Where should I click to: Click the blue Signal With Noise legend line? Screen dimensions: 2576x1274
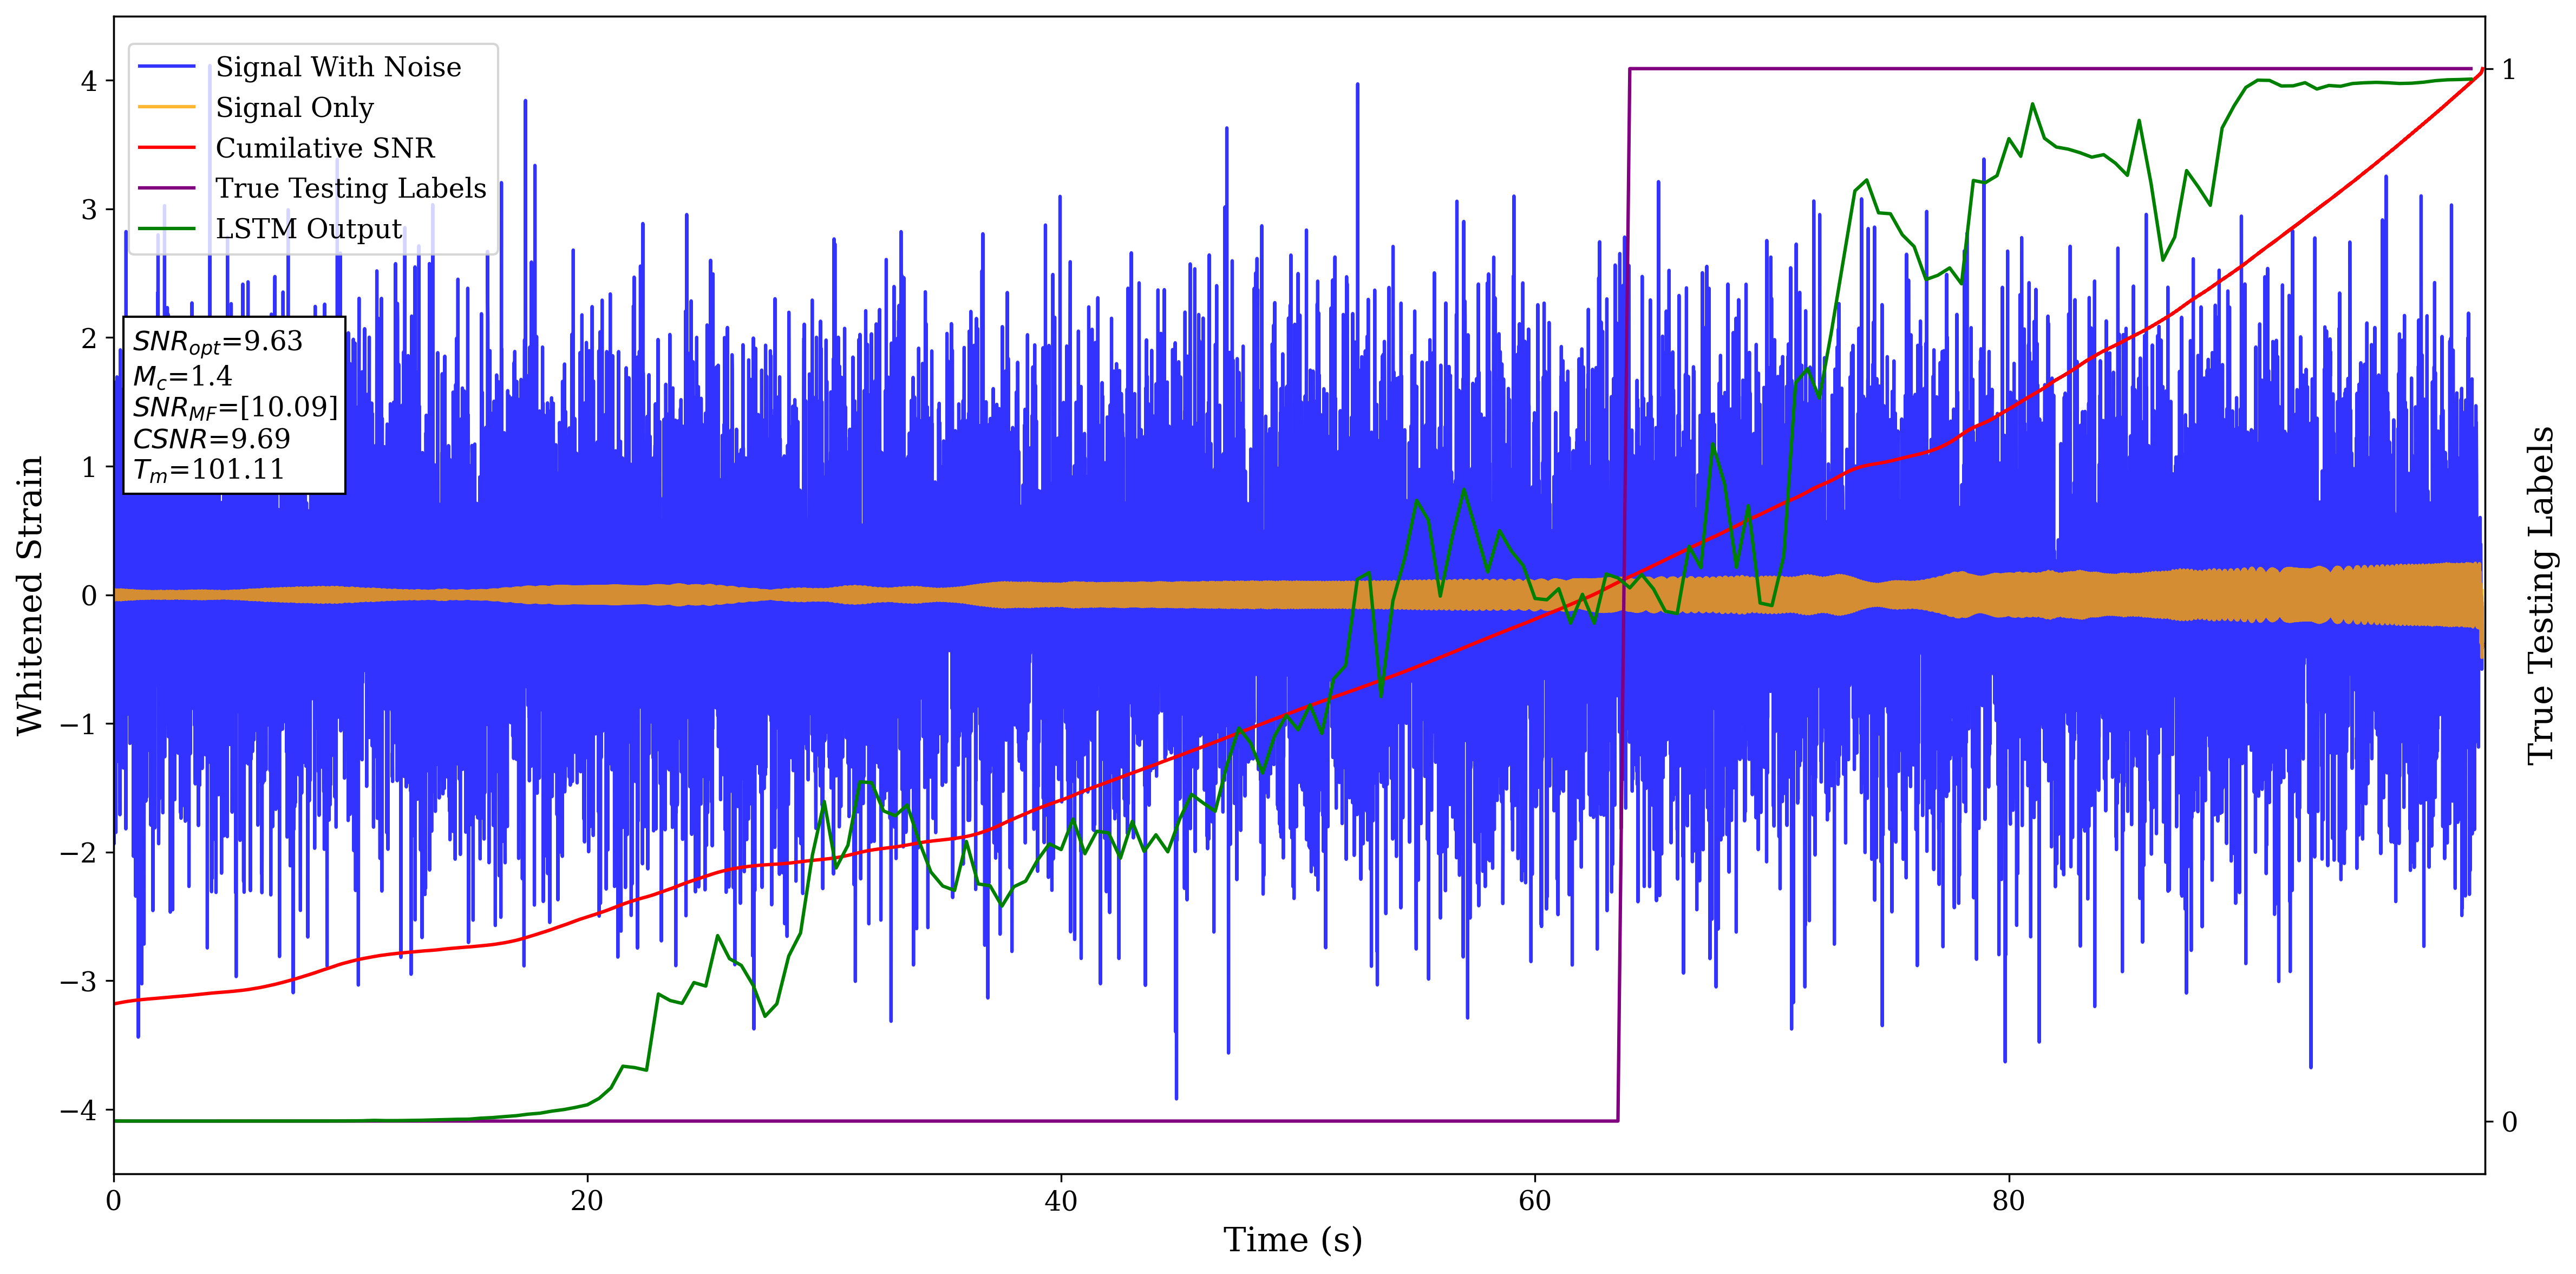(166, 67)
